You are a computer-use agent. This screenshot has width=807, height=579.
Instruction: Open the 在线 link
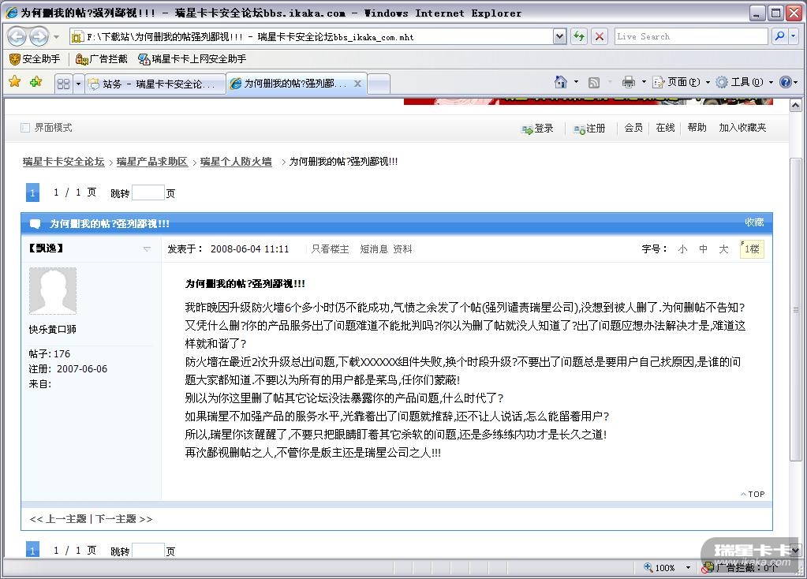(665, 128)
